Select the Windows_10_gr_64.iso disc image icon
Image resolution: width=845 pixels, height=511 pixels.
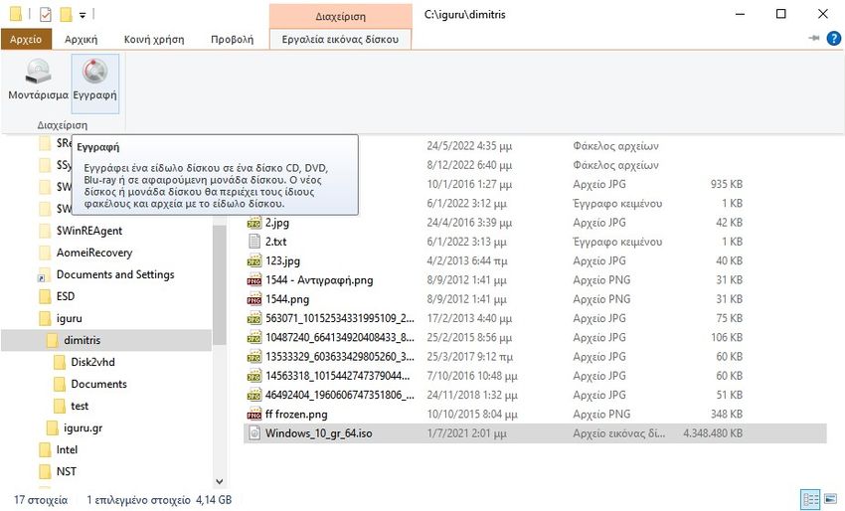tap(254, 432)
